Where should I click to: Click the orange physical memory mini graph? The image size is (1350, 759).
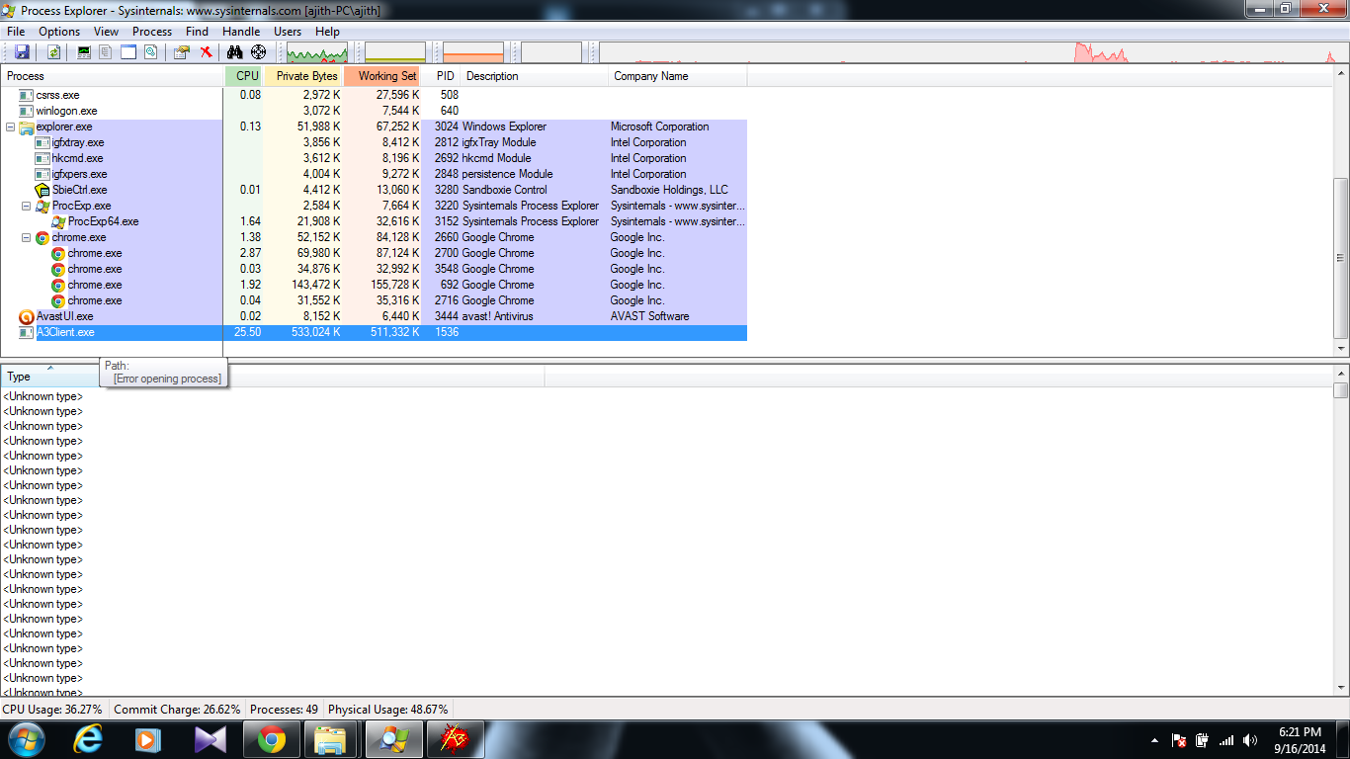(x=473, y=52)
